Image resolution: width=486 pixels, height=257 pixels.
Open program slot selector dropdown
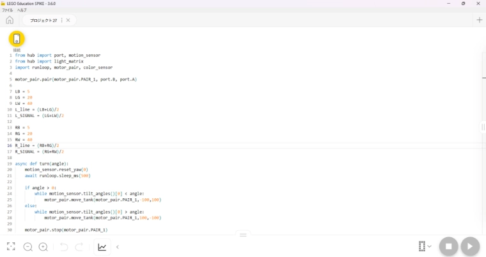(425, 247)
